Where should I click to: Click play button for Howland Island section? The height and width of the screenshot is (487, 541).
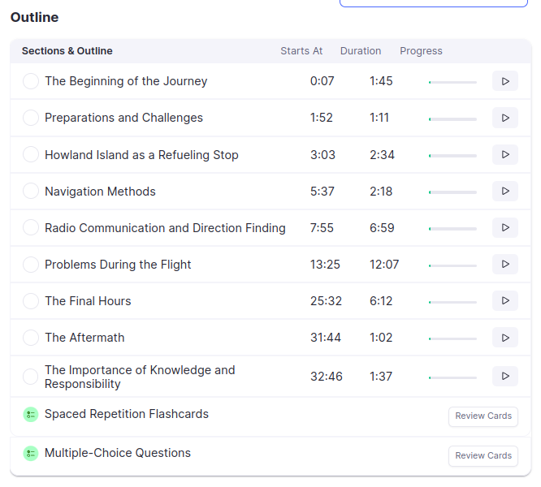504,154
